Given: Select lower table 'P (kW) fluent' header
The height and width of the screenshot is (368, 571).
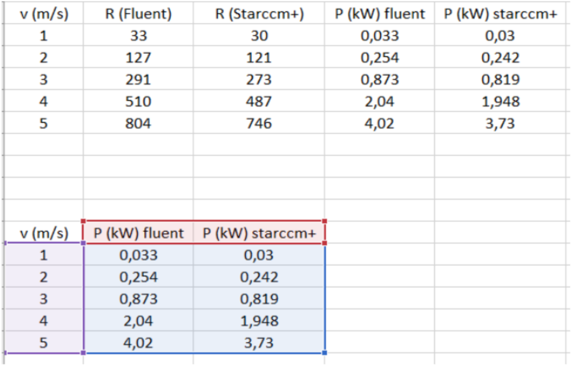Looking at the screenshot, I should (x=139, y=233).
